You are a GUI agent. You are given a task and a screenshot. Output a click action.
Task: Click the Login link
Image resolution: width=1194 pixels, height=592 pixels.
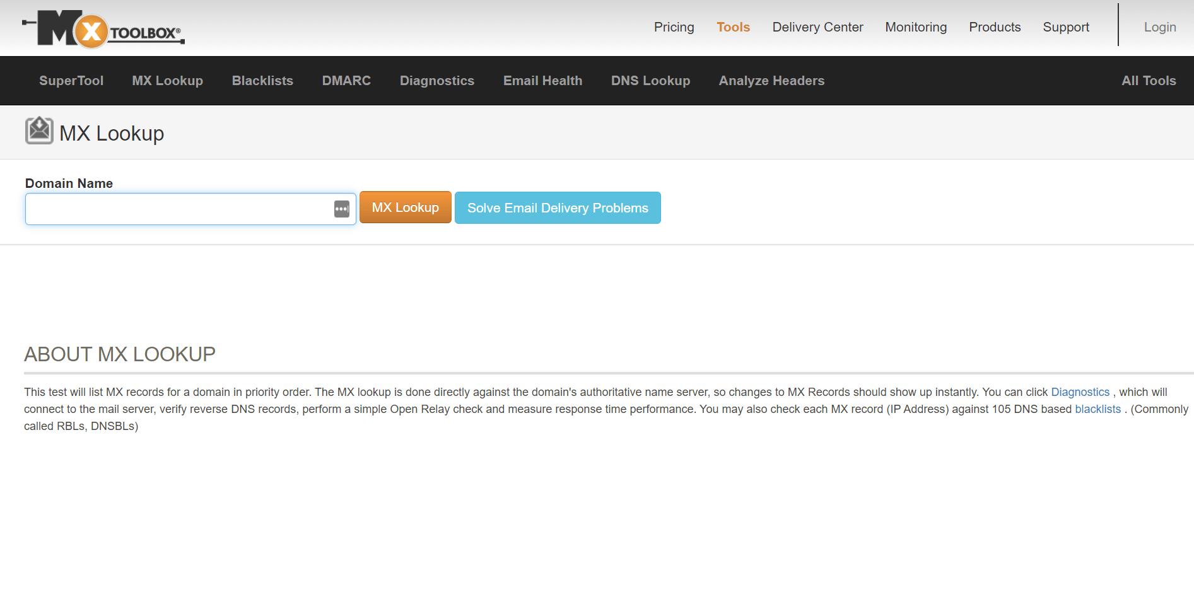[x=1160, y=27]
